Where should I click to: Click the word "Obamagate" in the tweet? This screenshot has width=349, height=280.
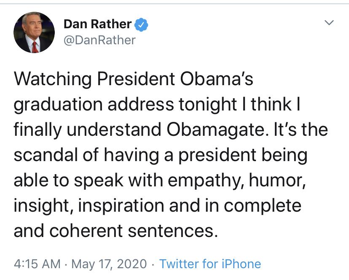coord(218,129)
